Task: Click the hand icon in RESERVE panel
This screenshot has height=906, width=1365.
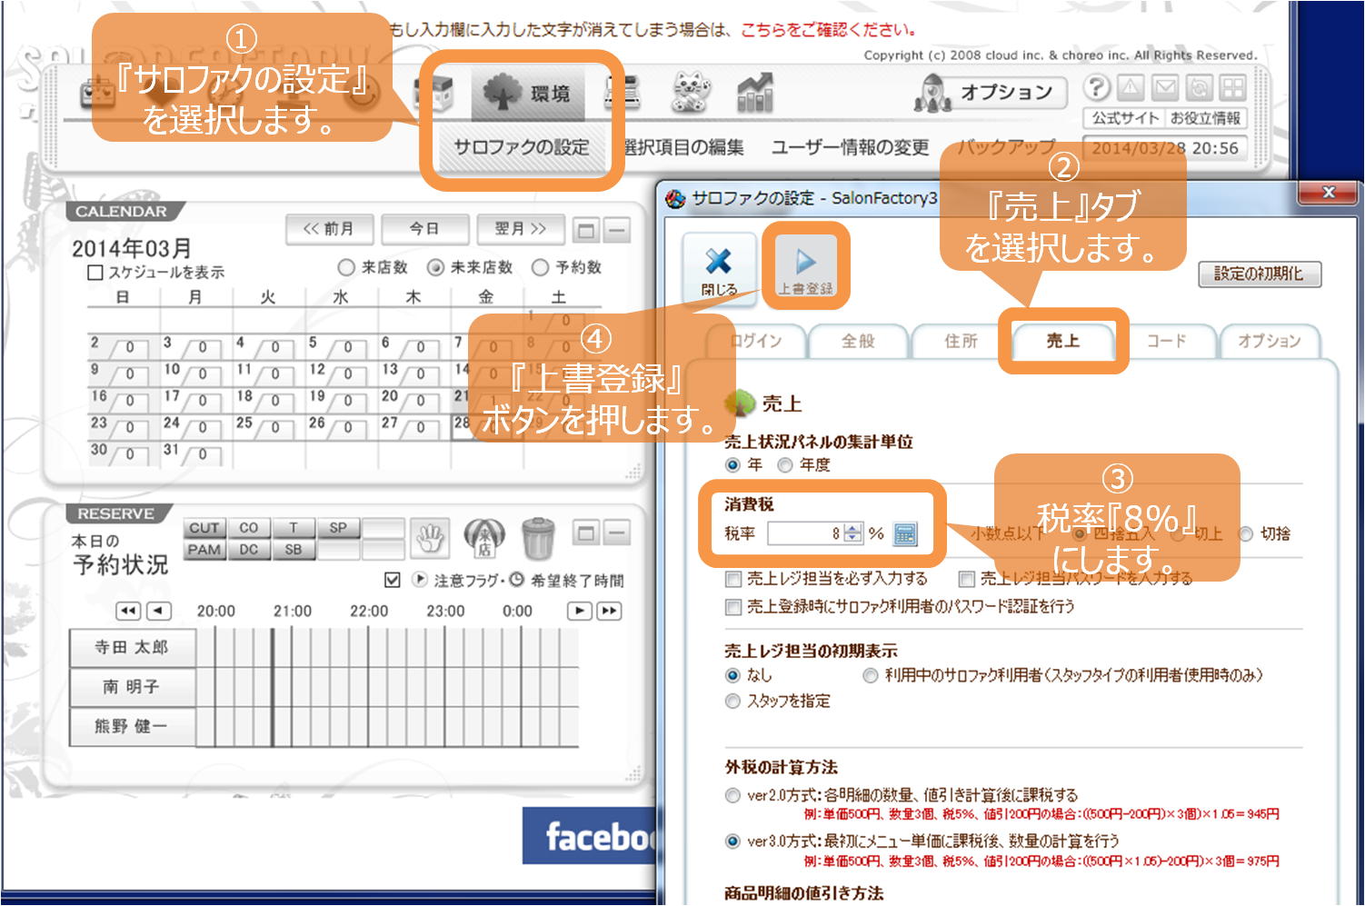Action: click(430, 539)
